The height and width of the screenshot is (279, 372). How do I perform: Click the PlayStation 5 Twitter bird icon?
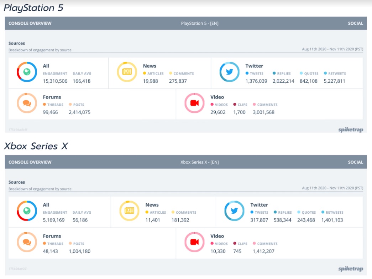pos(229,72)
